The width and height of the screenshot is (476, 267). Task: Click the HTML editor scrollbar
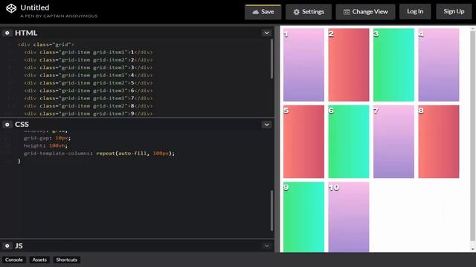(271, 59)
